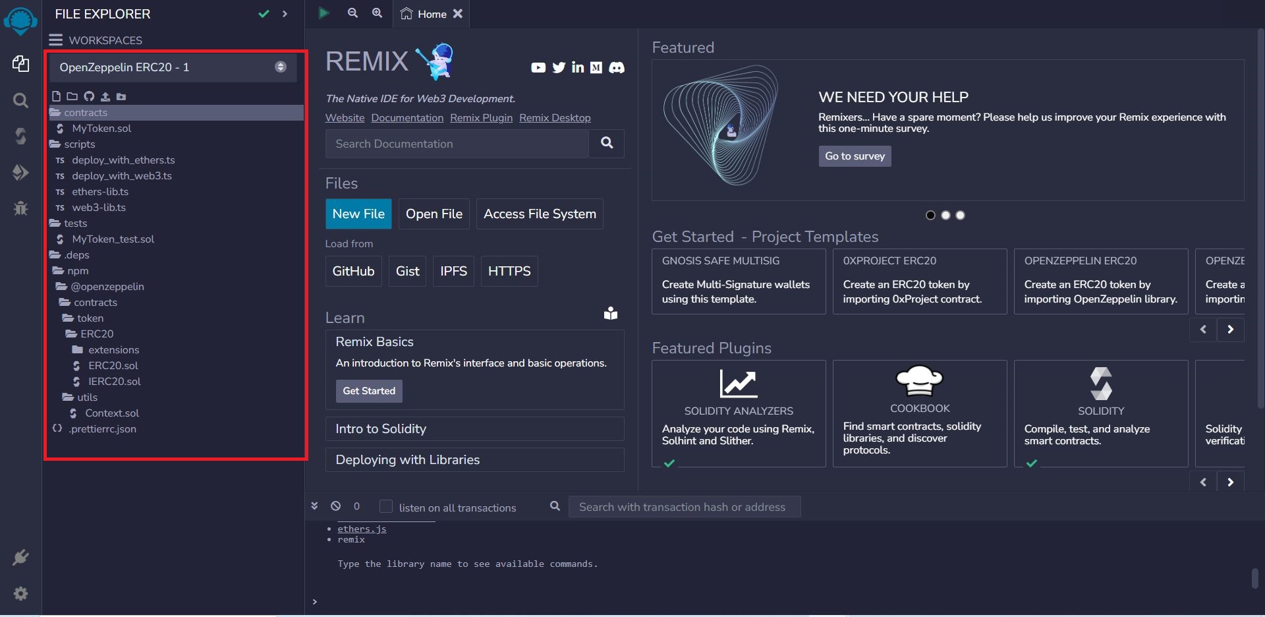The height and width of the screenshot is (617, 1265).
Task: Open the Plugin manager plug icon
Action: click(20, 558)
